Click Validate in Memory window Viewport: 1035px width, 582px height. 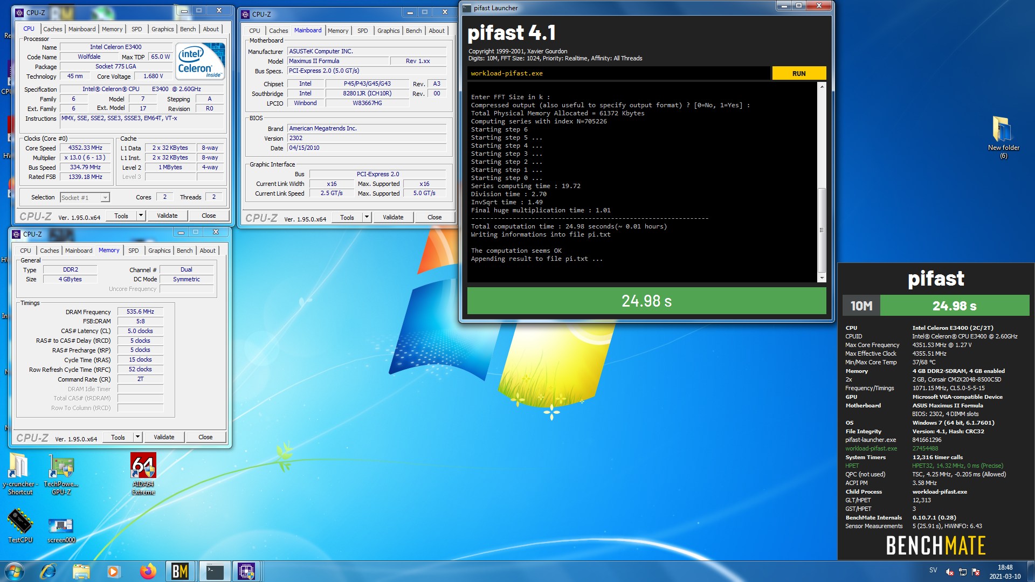click(164, 437)
